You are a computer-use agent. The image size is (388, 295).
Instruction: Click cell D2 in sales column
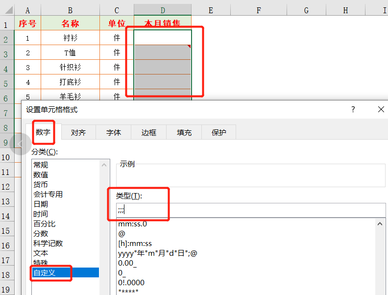click(x=163, y=38)
